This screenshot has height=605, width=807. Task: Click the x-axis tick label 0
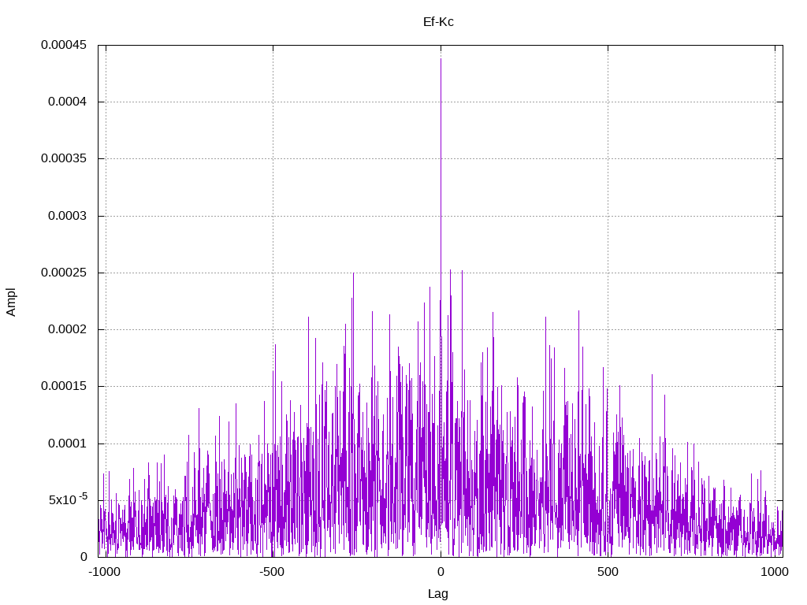pyautogui.click(x=441, y=572)
